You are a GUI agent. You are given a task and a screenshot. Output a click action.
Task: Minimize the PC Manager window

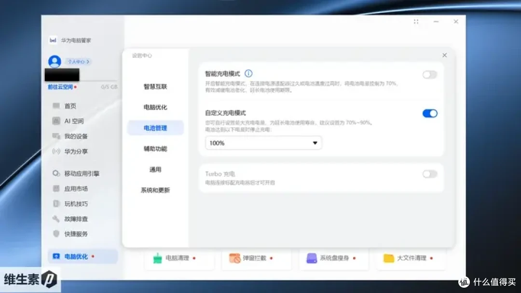[436, 22]
